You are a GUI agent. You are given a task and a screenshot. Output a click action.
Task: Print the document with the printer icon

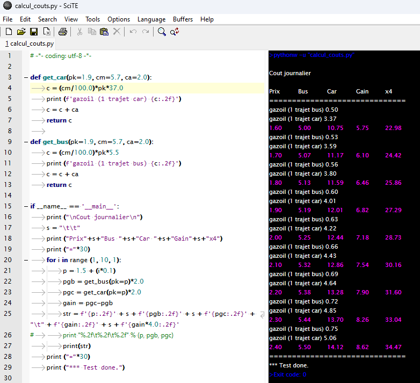pos(63,32)
